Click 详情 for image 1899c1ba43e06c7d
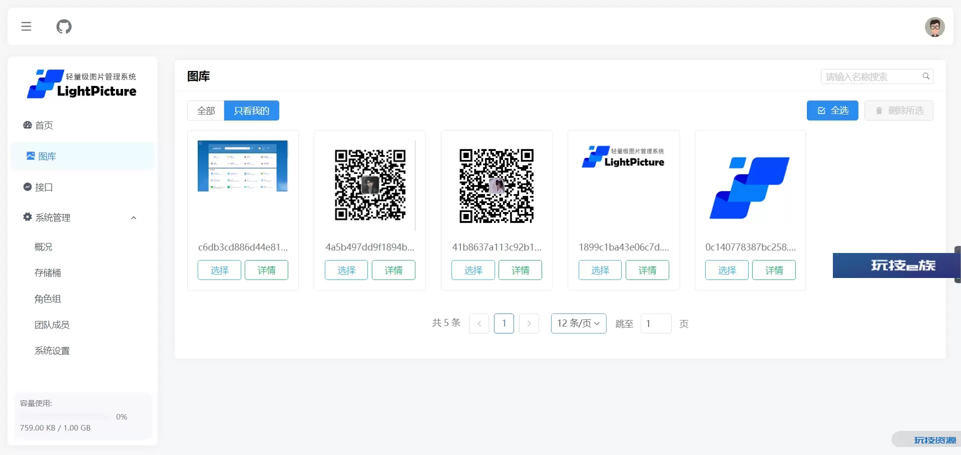 point(647,270)
